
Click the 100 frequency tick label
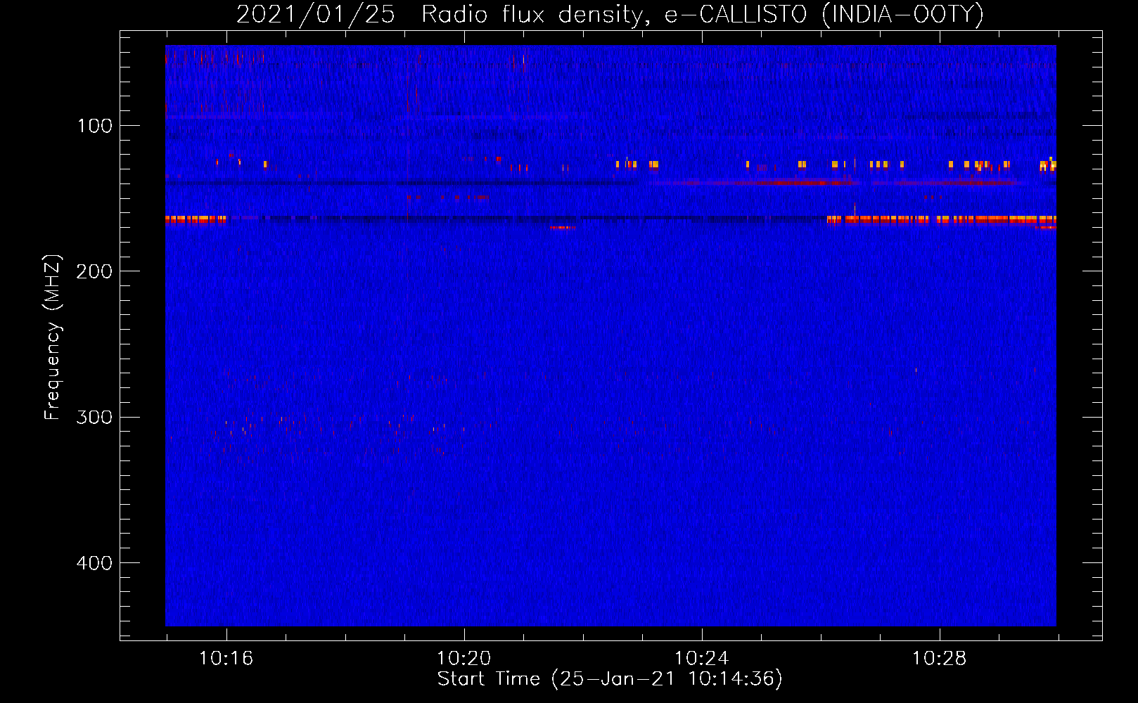point(95,126)
